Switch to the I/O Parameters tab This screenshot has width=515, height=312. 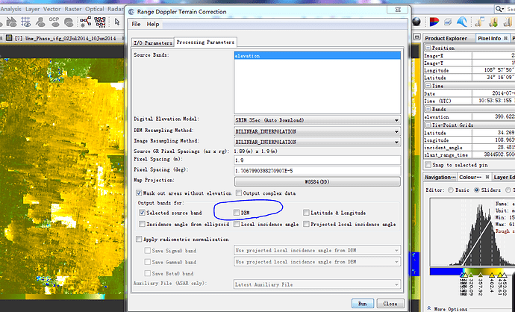(x=153, y=43)
